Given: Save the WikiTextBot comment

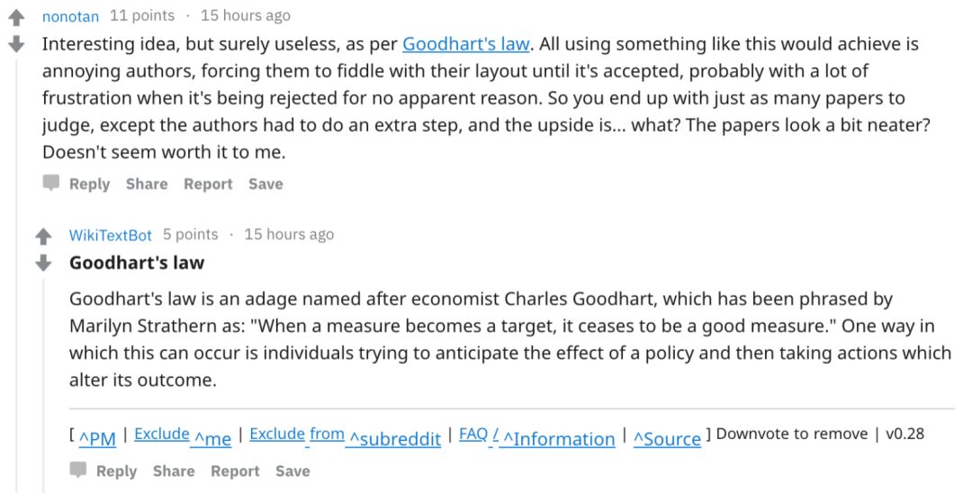Looking at the screenshot, I should tap(292, 471).
